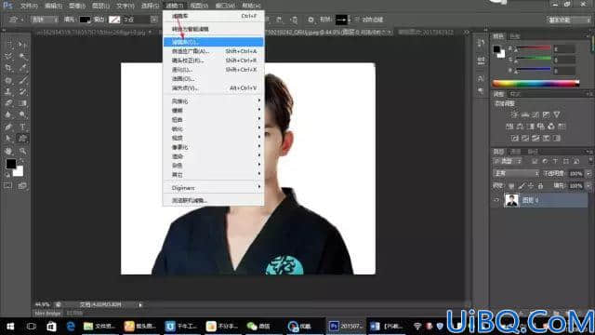Screen dimensions: 595x335
Task: Turn layer filtering switch on or off
Action: click(590, 161)
